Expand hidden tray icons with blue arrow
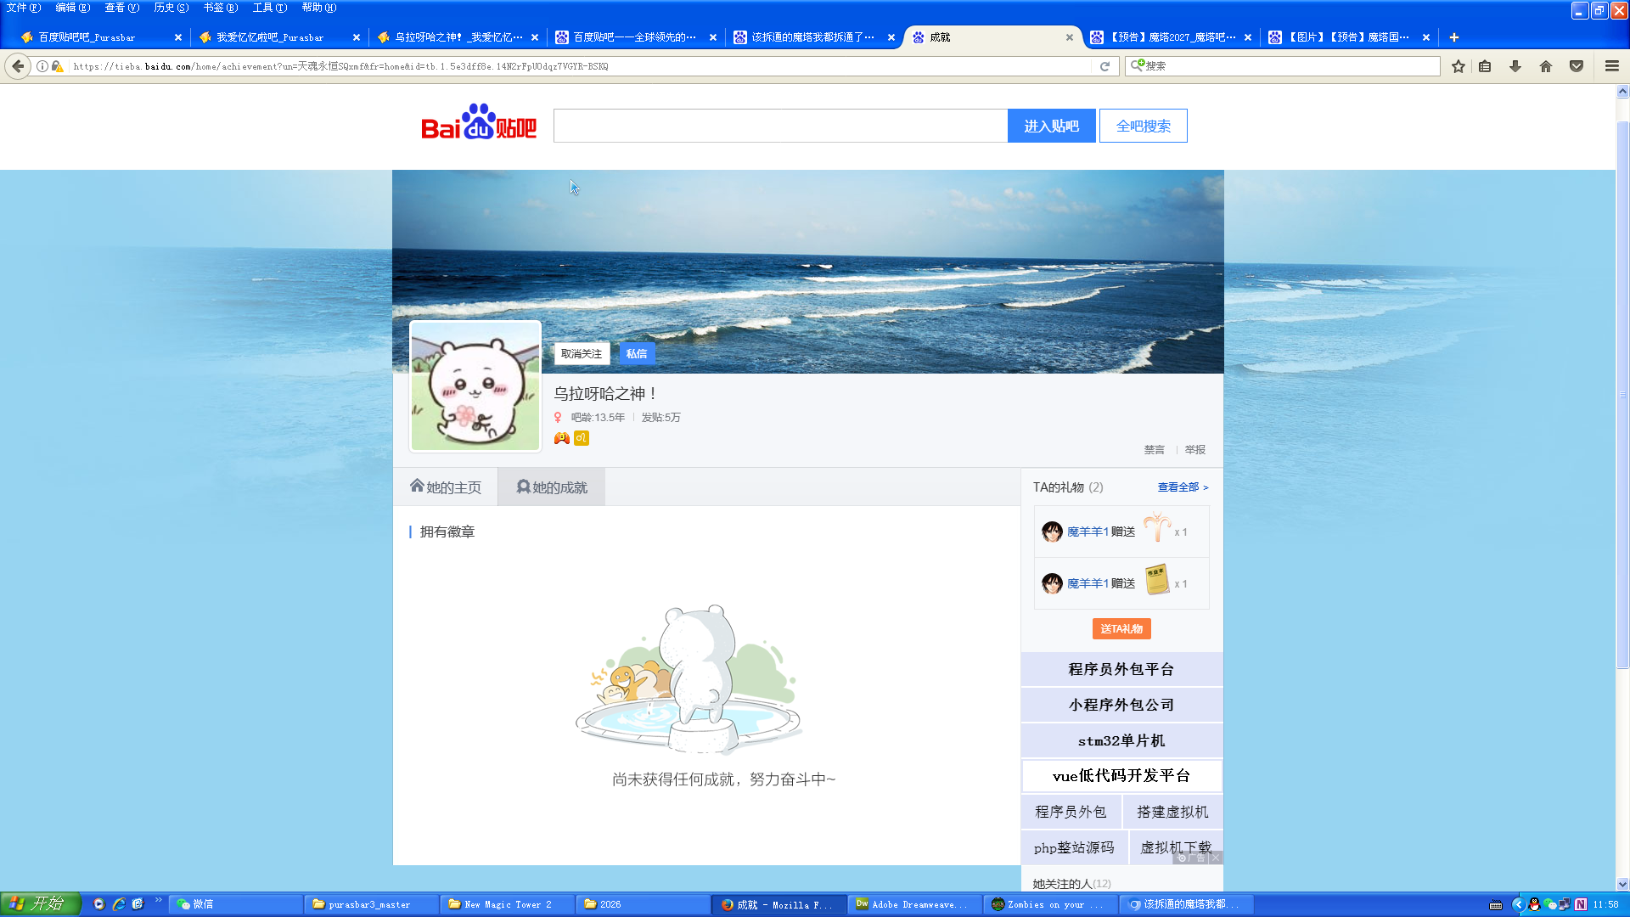This screenshot has width=1630, height=917. [x=1519, y=904]
